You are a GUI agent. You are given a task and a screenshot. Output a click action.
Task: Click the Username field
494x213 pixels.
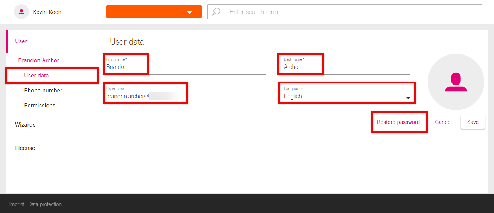(184, 97)
